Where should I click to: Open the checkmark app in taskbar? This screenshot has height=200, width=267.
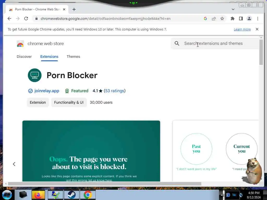55,195
